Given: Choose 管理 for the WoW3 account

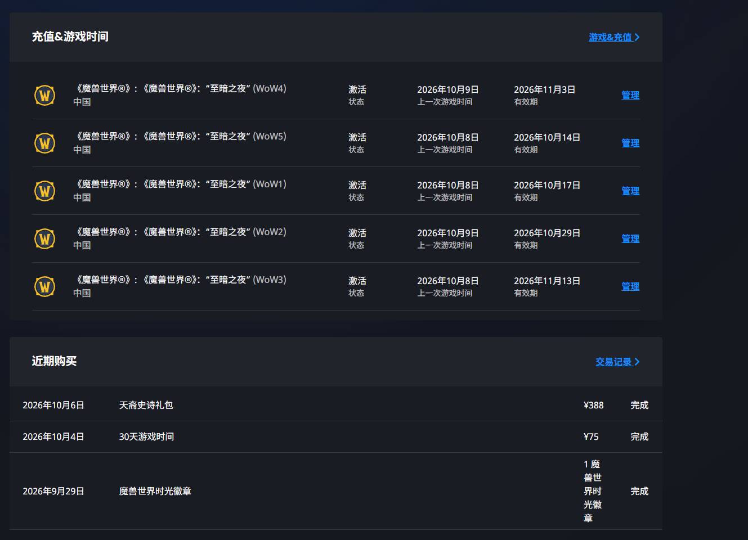Looking at the screenshot, I should [630, 286].
